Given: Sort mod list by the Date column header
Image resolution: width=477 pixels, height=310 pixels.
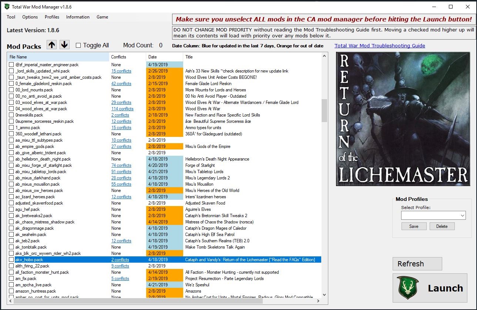Looking at the screenshot, I should click(x=165, y=57).
